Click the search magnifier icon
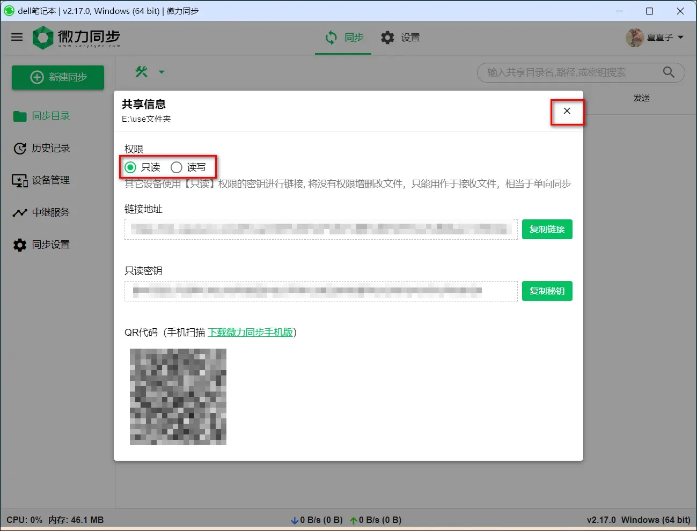 point(669,72)
